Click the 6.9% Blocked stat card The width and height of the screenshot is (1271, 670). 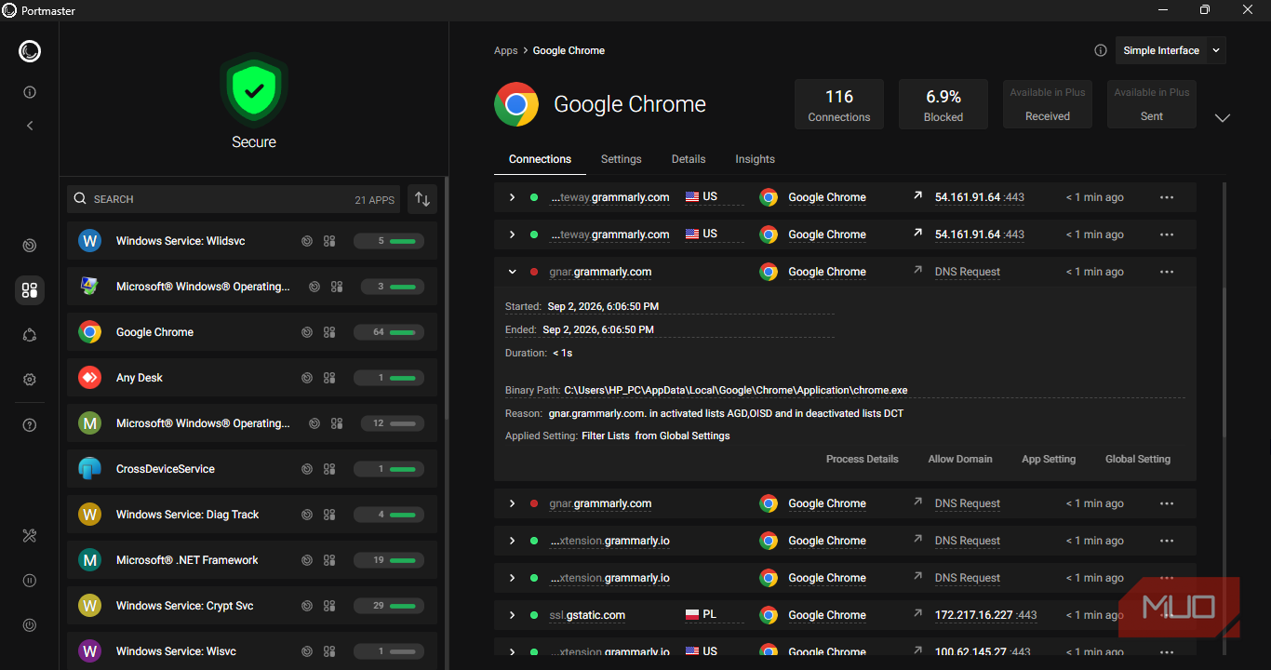(x=943, y=104)
